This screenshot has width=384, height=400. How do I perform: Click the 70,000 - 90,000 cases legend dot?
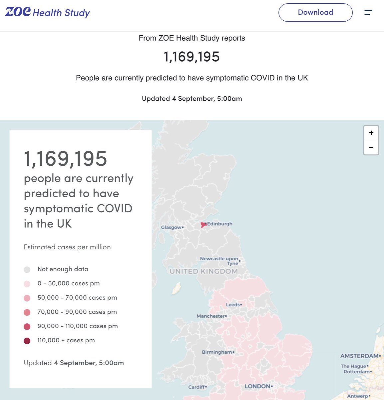coord(27,312)
